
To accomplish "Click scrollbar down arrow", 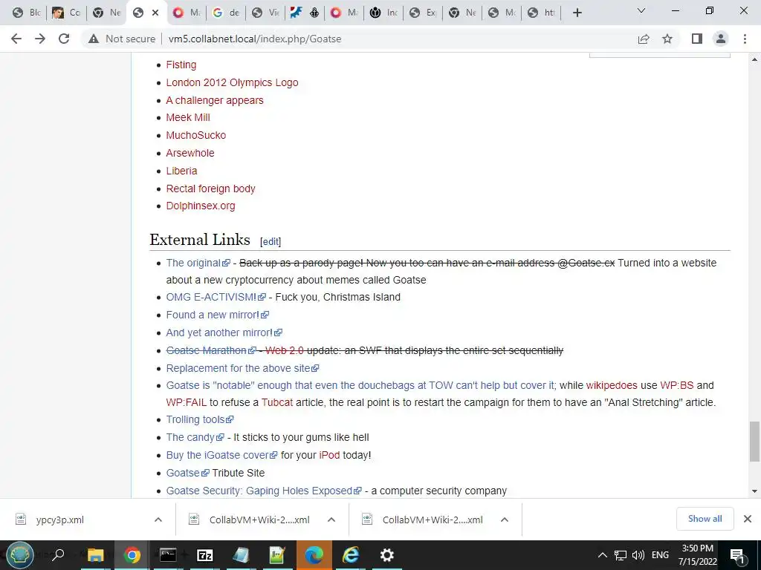I will pyautogui.click(x=754, y=491).
